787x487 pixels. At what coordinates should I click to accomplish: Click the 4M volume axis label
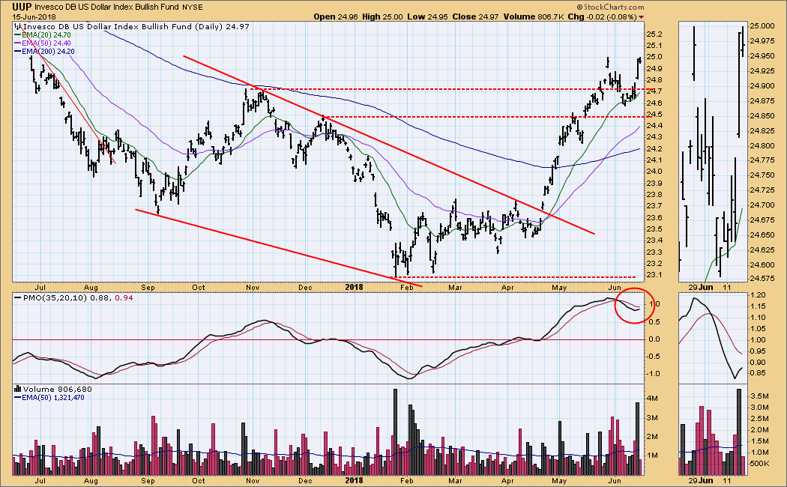click(x=653, y=399)
